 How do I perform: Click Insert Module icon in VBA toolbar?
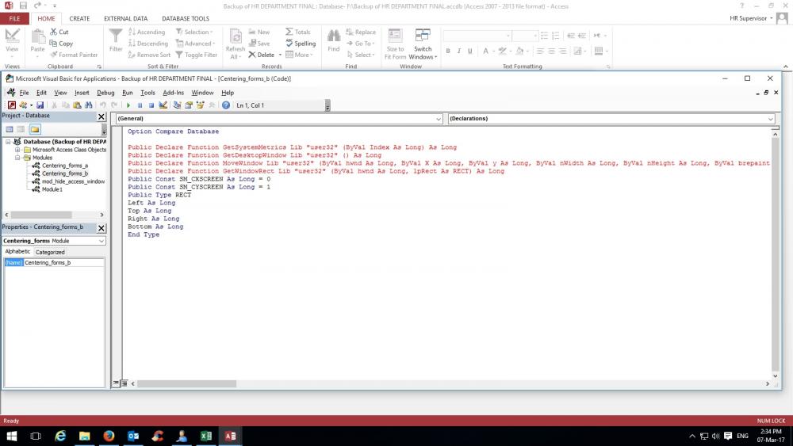[23, 105]
